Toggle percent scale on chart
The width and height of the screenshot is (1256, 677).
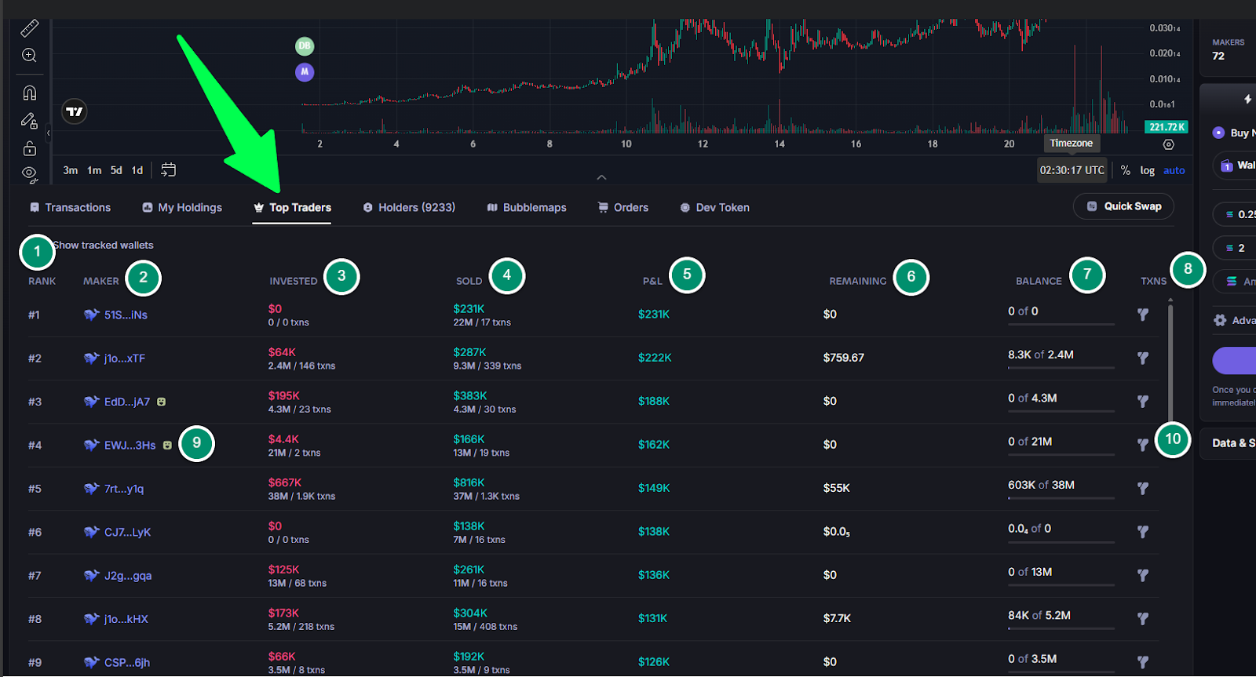(1126, 170)
